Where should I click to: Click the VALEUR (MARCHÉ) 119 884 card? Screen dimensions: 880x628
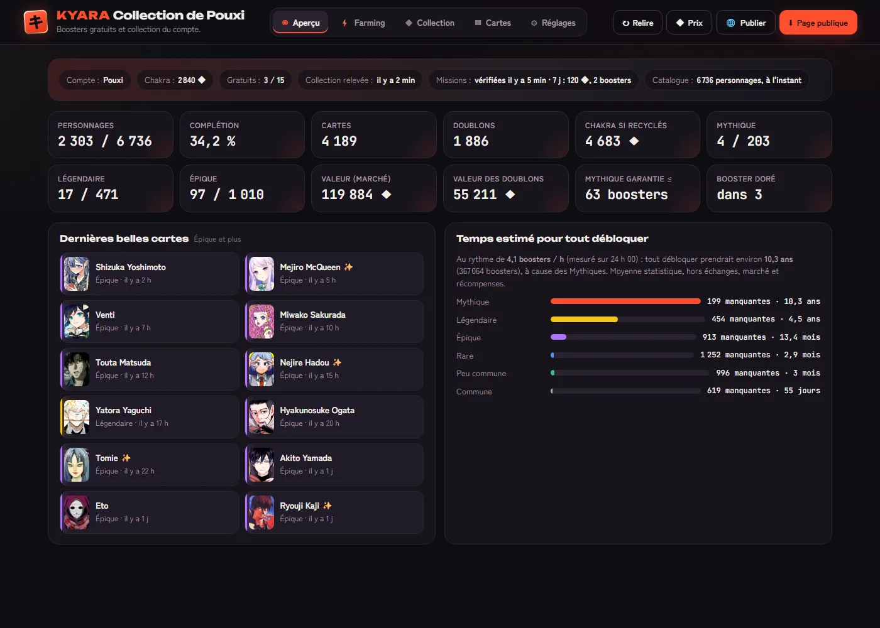[374, 188]
